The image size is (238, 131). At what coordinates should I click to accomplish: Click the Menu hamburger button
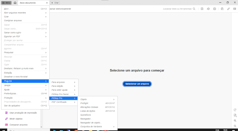tap(6, 3)
